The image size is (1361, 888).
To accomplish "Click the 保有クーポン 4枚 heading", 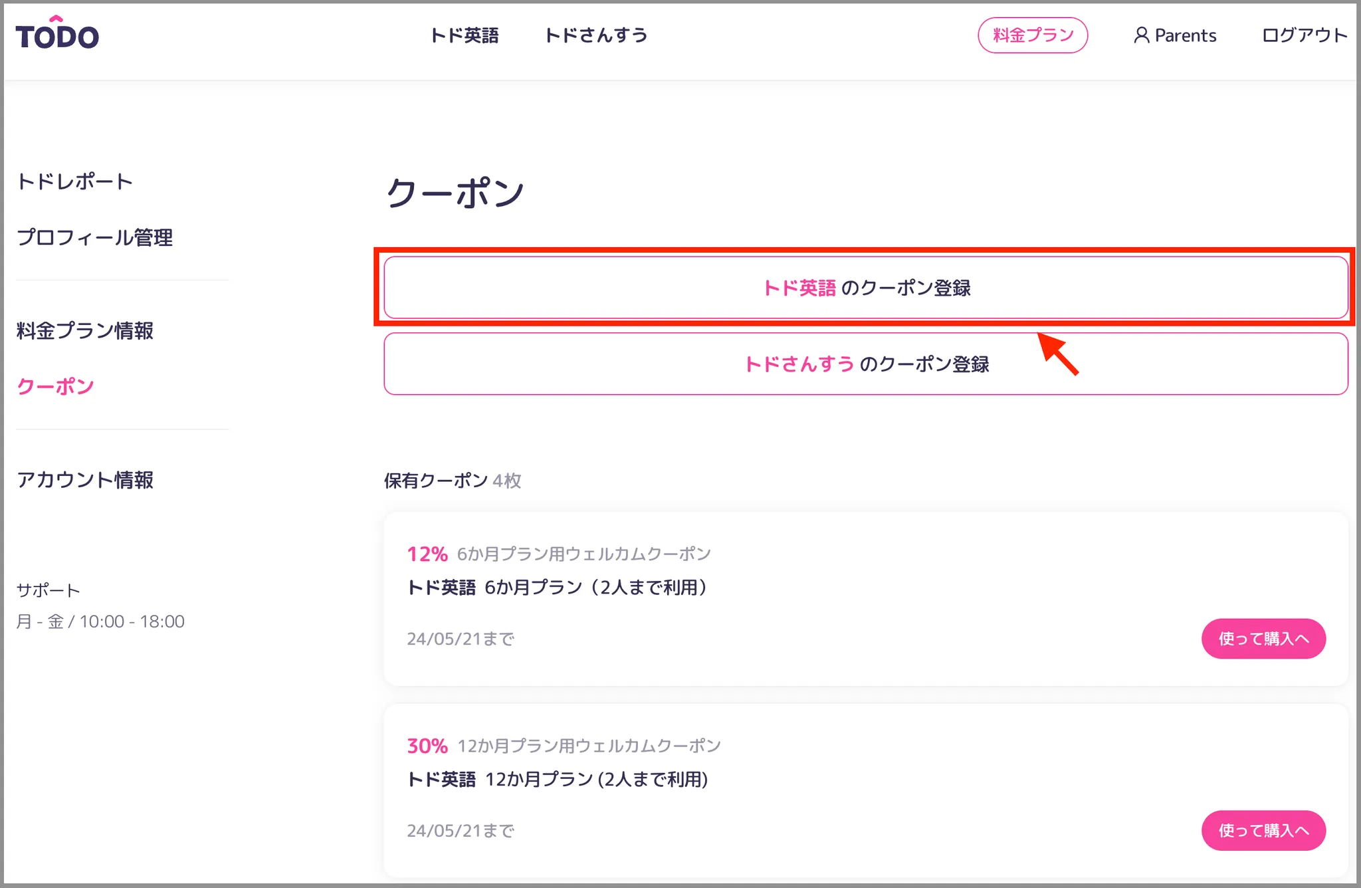I will pyautogui.click(x=452, y=481).
